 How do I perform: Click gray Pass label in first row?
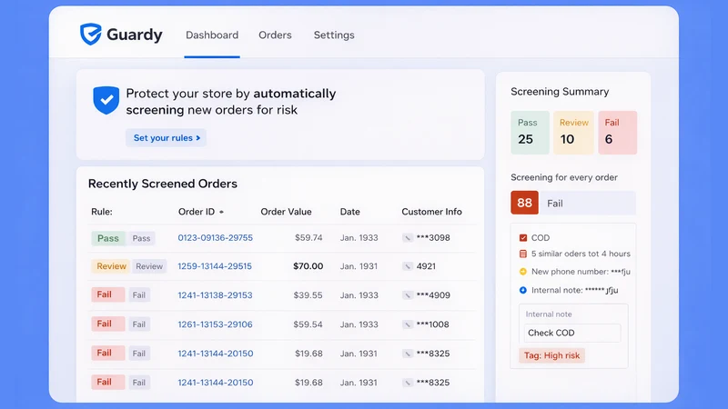click(x=142, y=238)
